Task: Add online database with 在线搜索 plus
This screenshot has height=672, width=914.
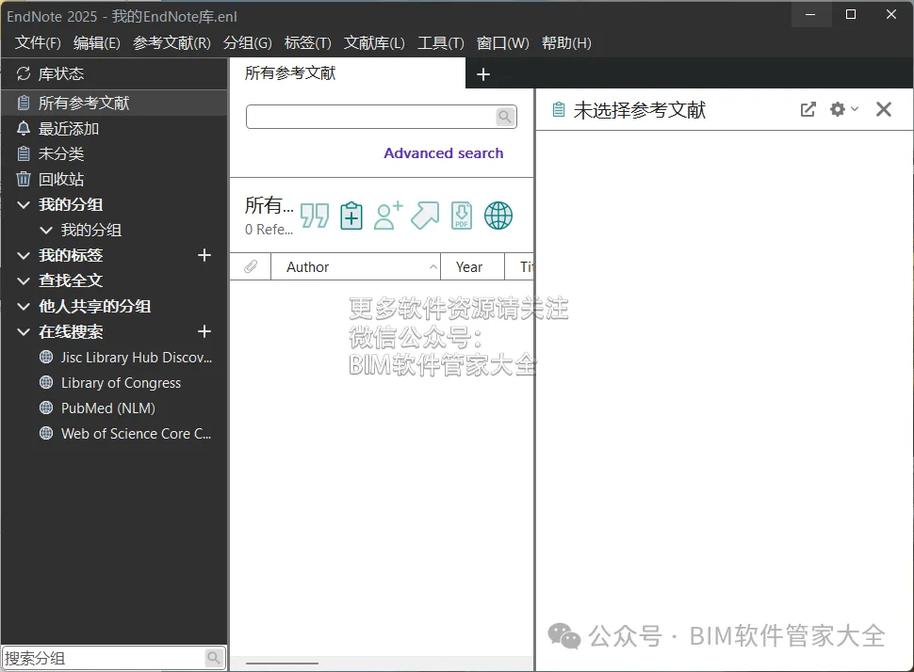Action: pos(204,332)
